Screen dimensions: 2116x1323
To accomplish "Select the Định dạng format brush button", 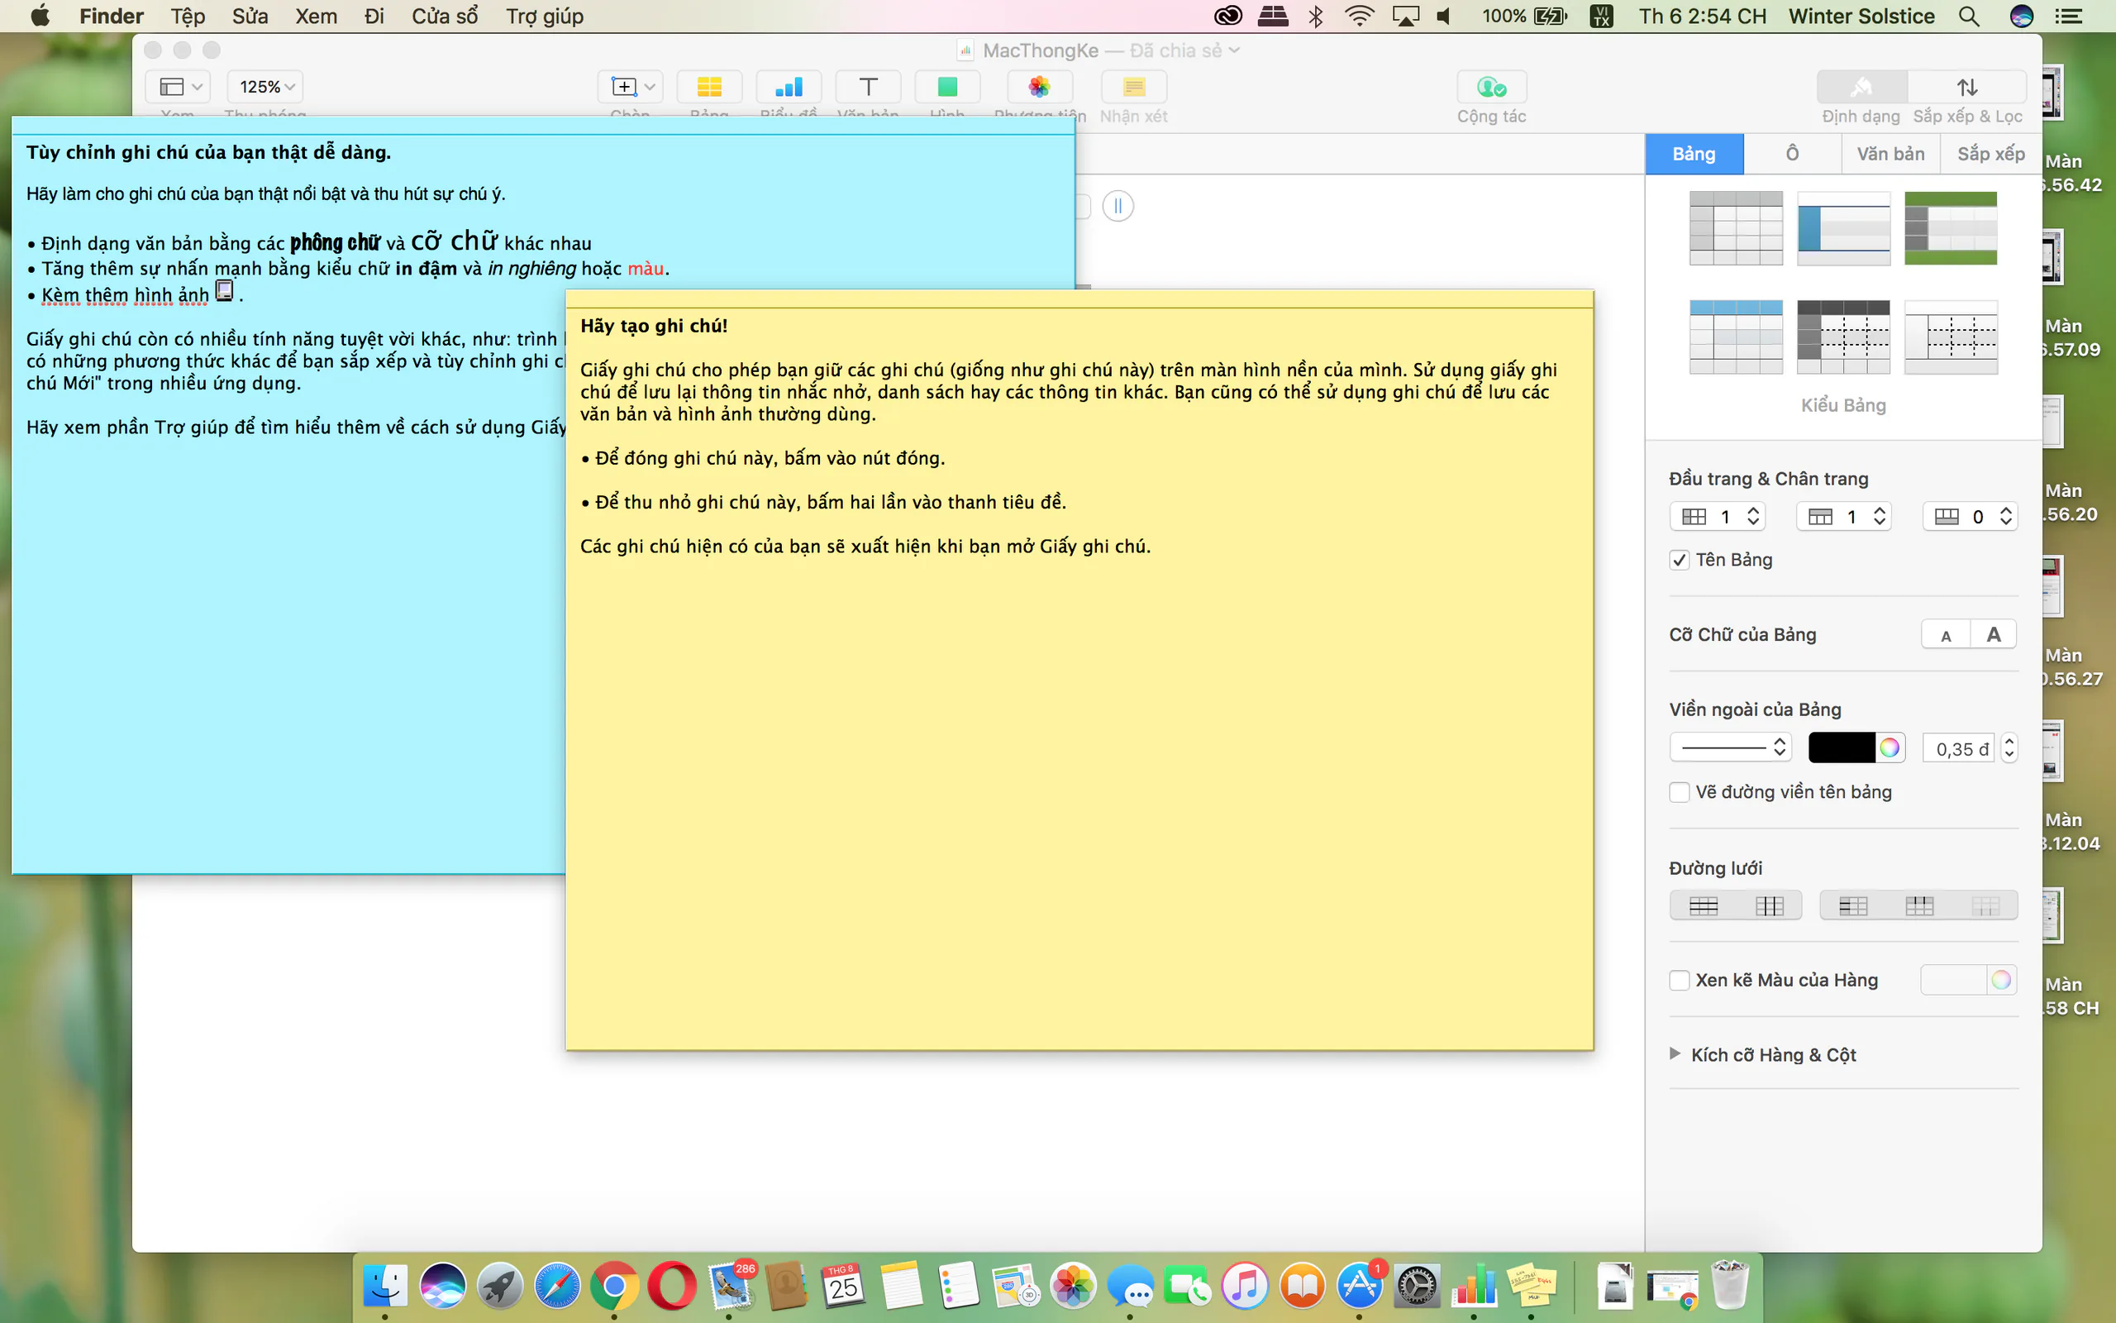I will 1861,87.
